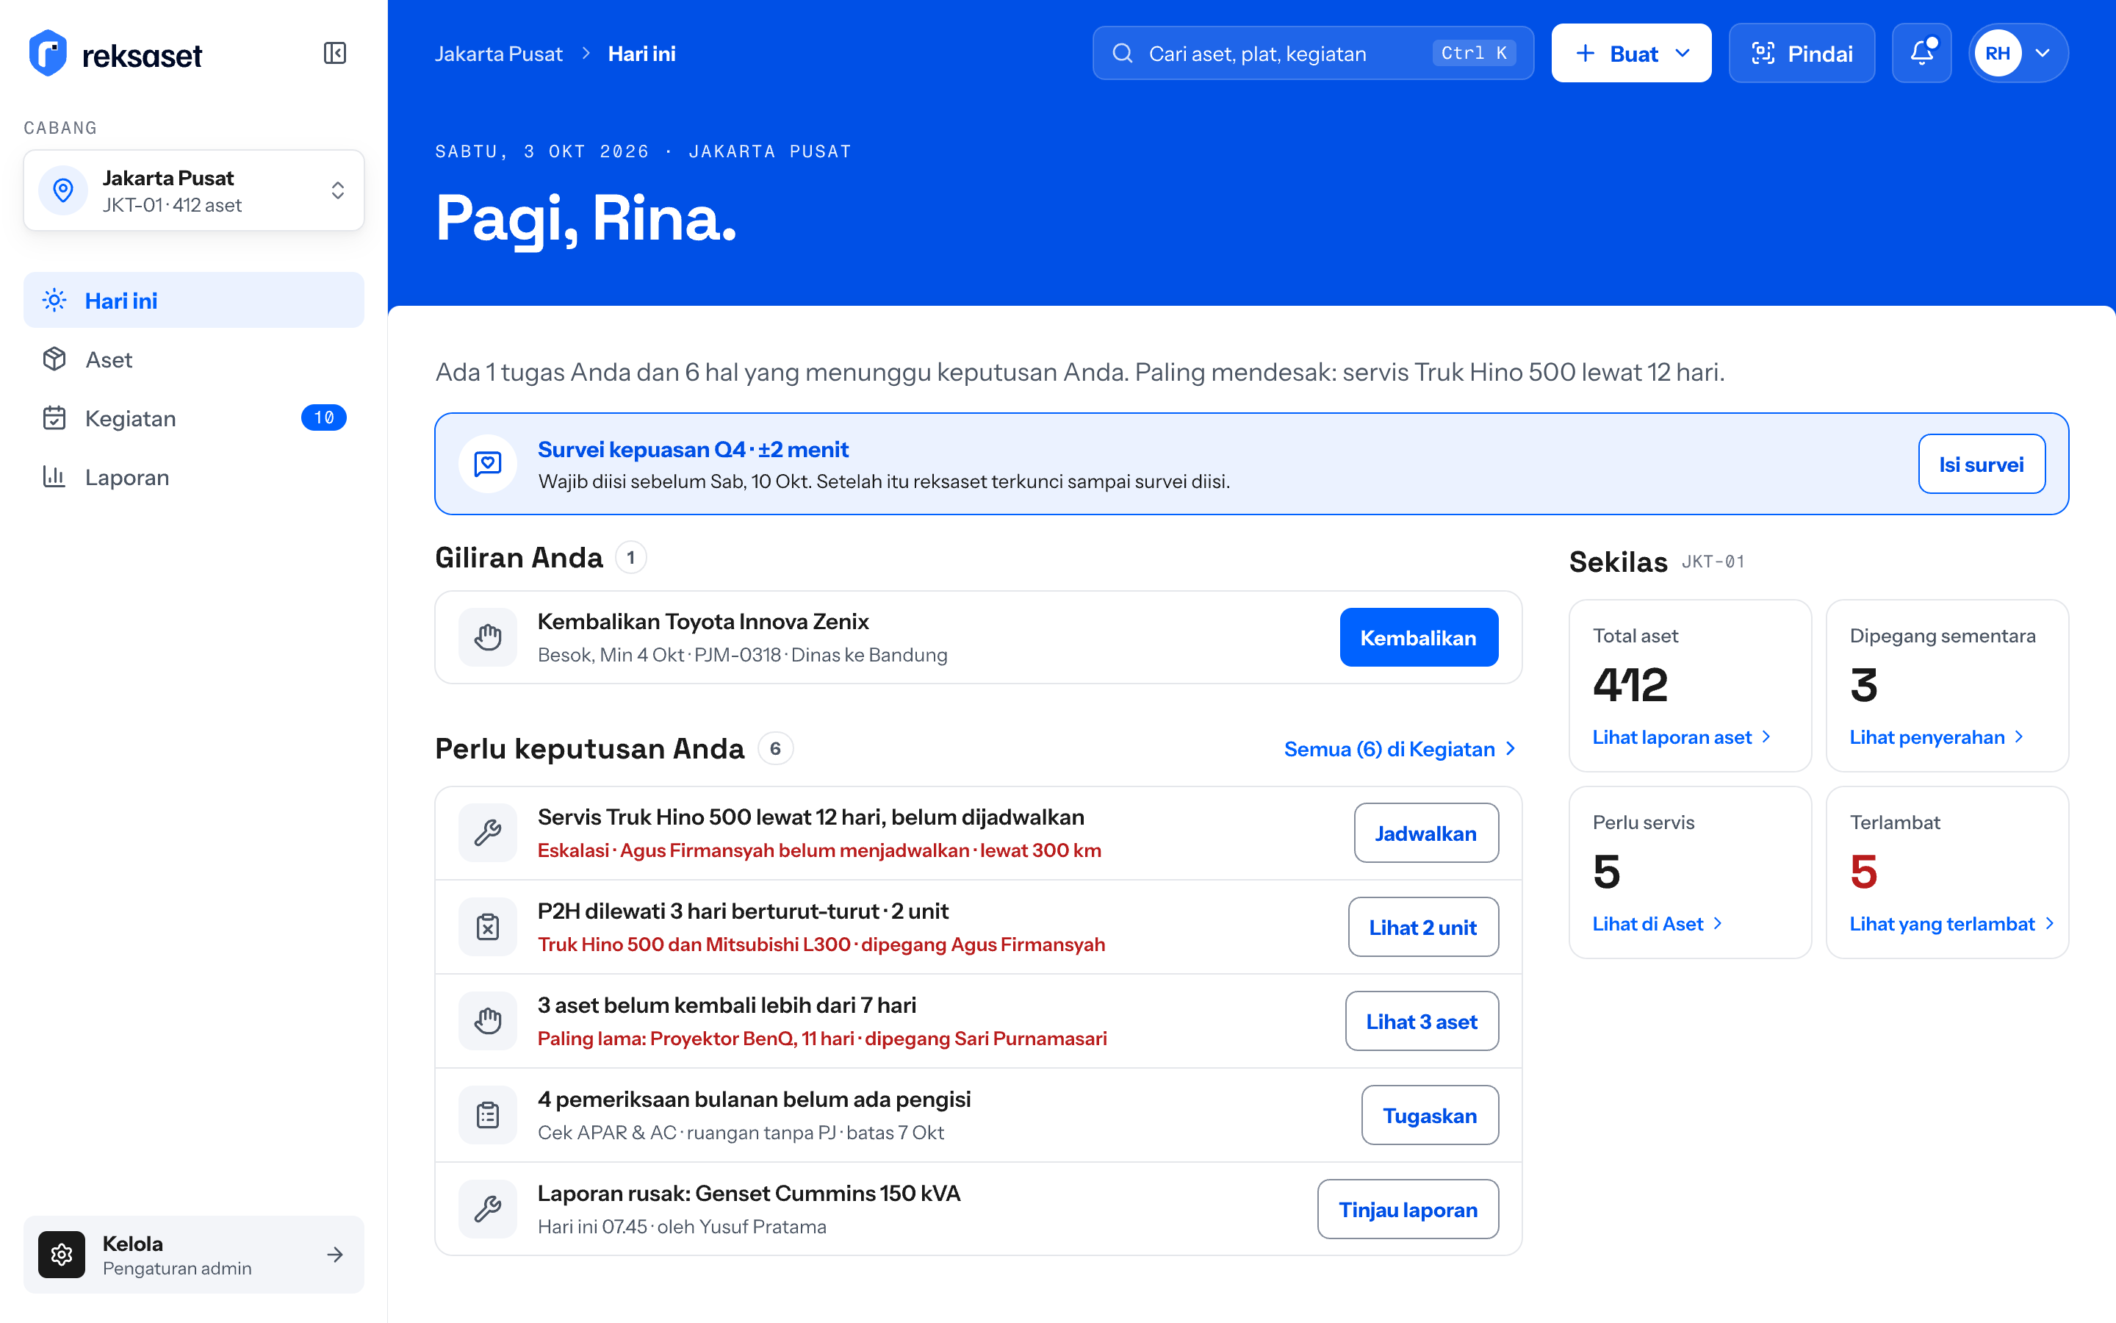Click the Survei kepuasan Q4 title
The height and width of the screenshot is (1323, 2116).
(x=693, y=449)
